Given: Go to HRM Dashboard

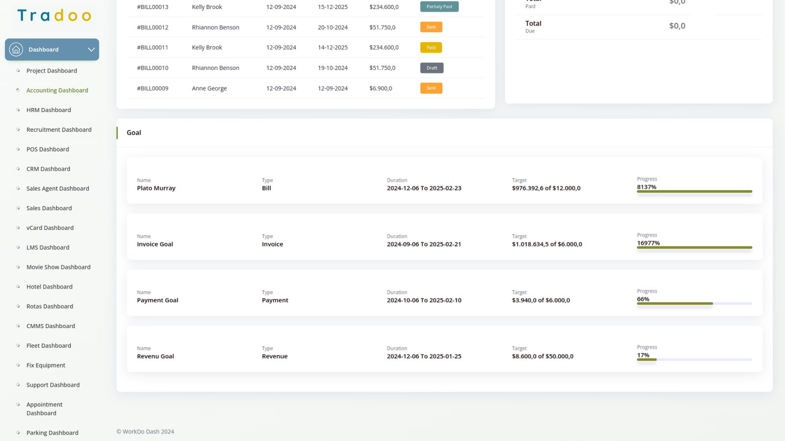Looking at the screenshot, I should coord(49,110).
